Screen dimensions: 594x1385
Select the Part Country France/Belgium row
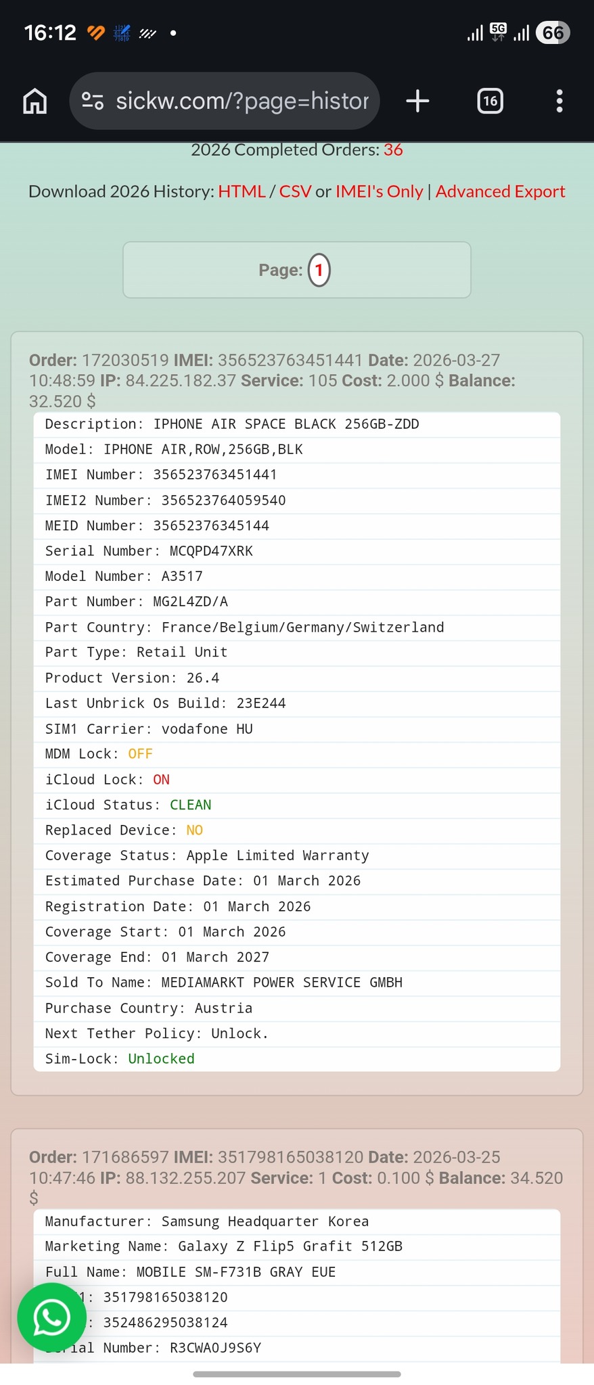pos(297,628)
